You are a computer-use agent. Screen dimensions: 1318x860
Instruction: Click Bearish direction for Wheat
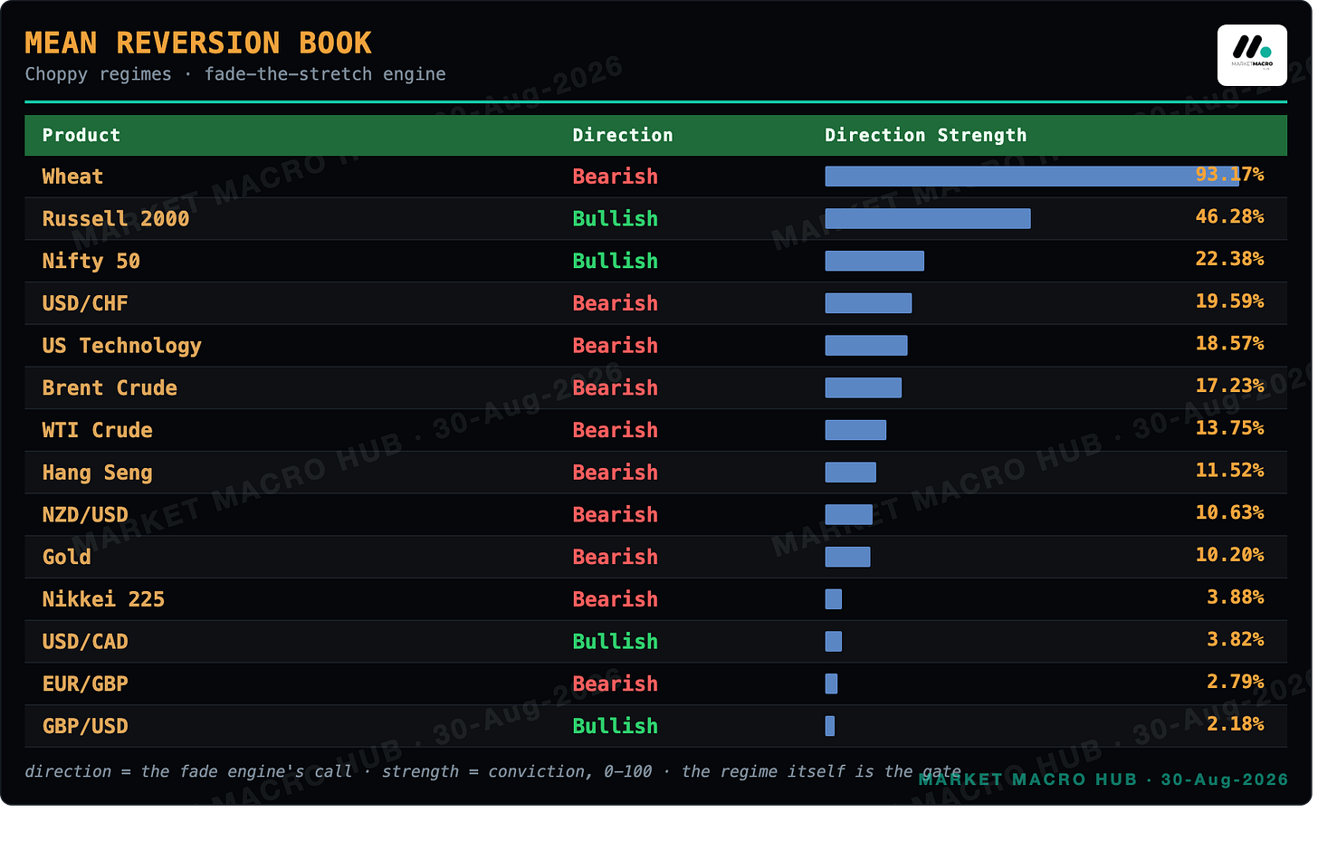616,177
